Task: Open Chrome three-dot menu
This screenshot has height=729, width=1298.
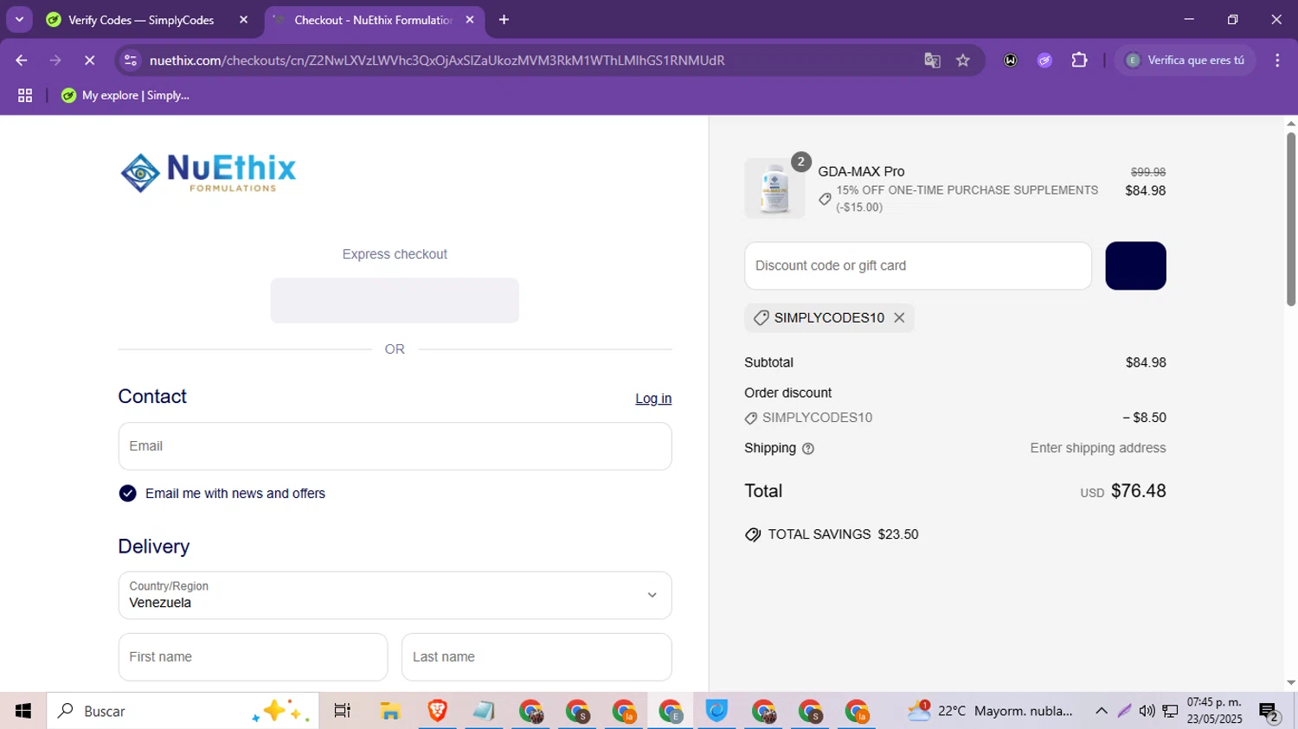Action: pos(1277,61)
